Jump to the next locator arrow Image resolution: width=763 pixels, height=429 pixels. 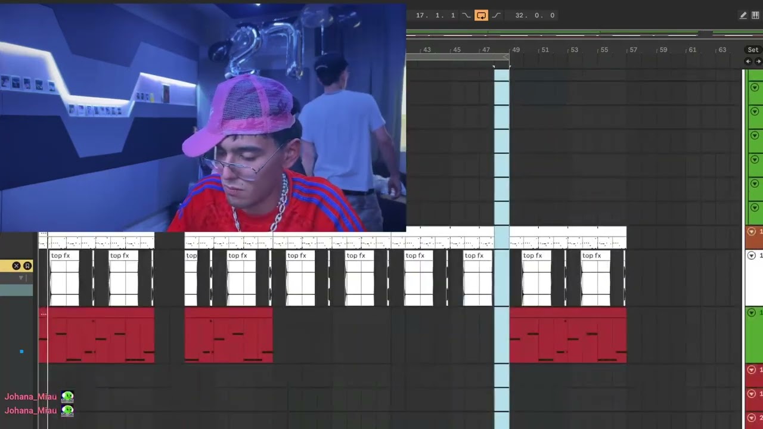tap(758, 61)
